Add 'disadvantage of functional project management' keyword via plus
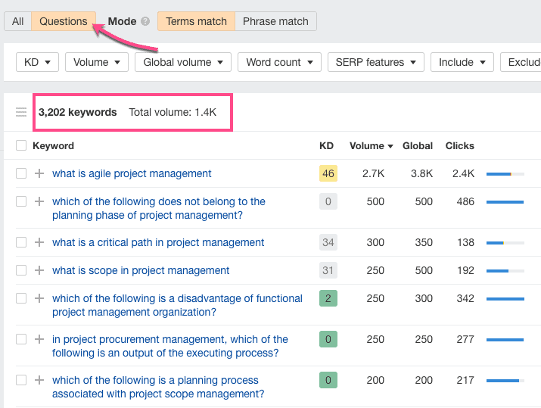Viewport: 541px width, 408px height. click(x=39, y=298)
